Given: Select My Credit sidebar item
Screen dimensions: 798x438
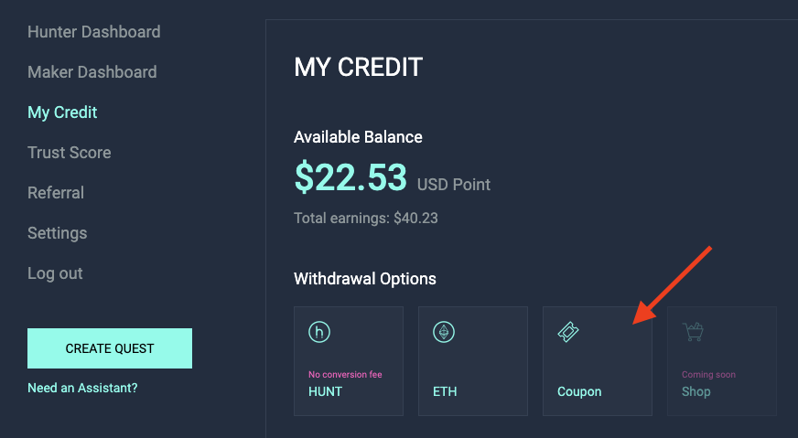Looking at the screenshot, I should click(x=62, y=112).
